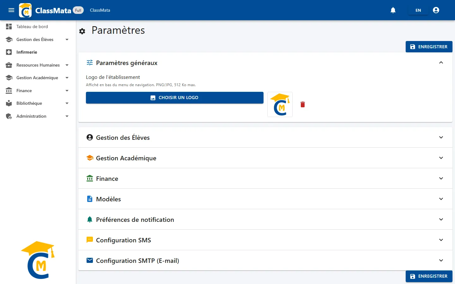The height and width of the screenshot is (284, 455).
Task: Click the notifications bell icon
Action: [x=393, y=10]
